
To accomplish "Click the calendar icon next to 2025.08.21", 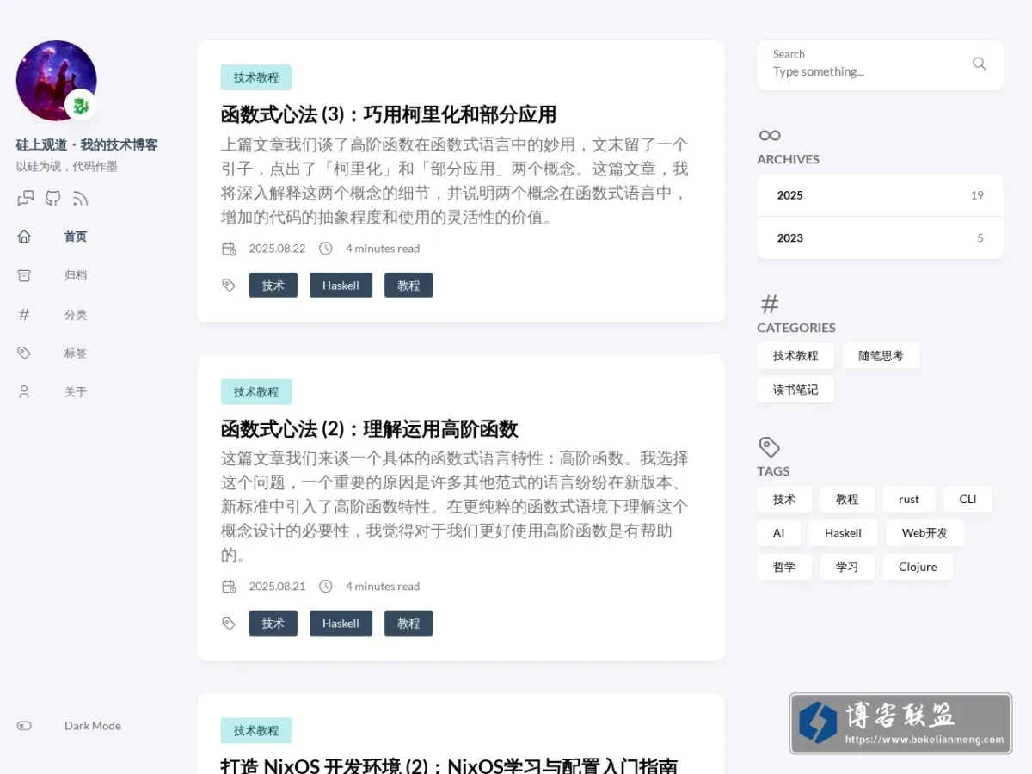I will [x=229, y=587].
